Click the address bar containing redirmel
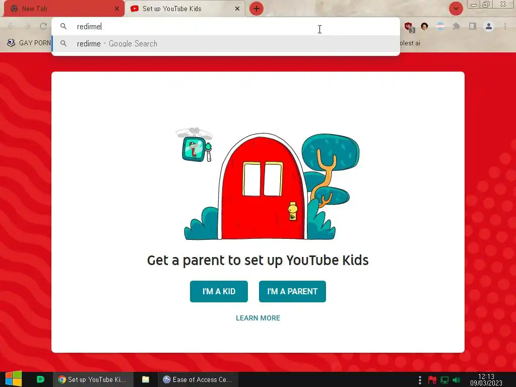 point(225,26)
